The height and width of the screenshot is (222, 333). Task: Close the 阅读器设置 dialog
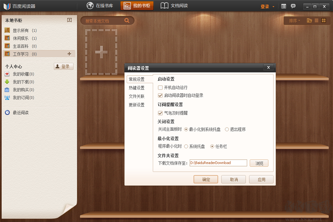tap(268, 67)
